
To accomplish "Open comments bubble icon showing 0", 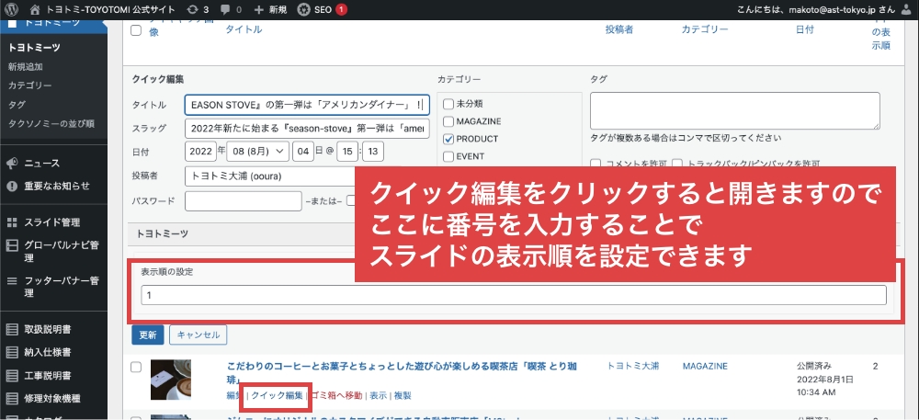I will click(x=224, y=10).
